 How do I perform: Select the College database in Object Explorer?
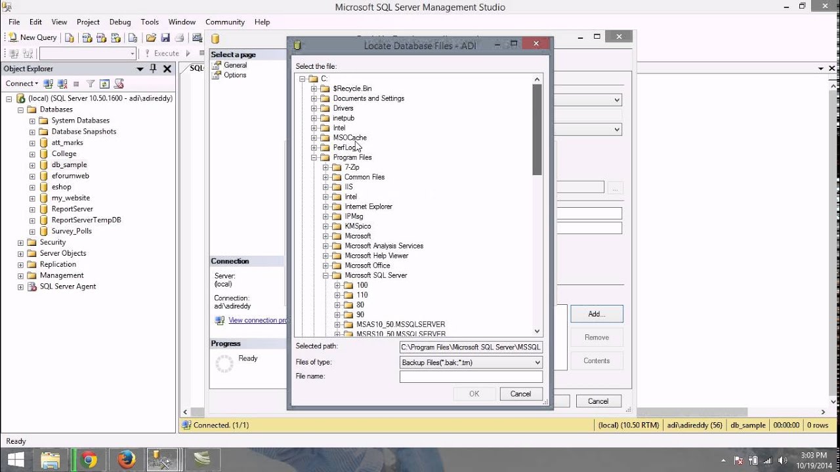tap(64, 154)
